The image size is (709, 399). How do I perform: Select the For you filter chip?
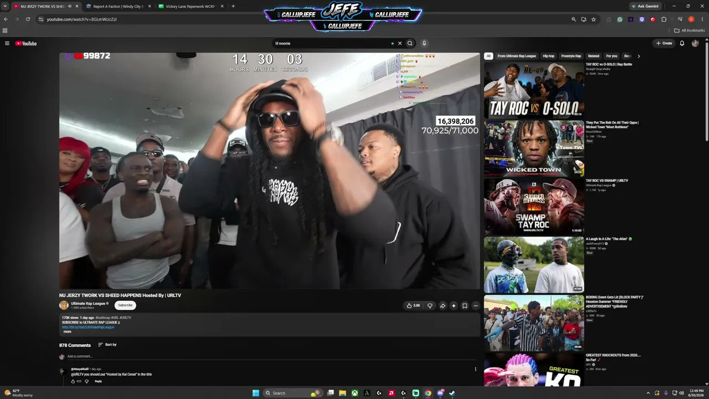click(x=612, y=56)
